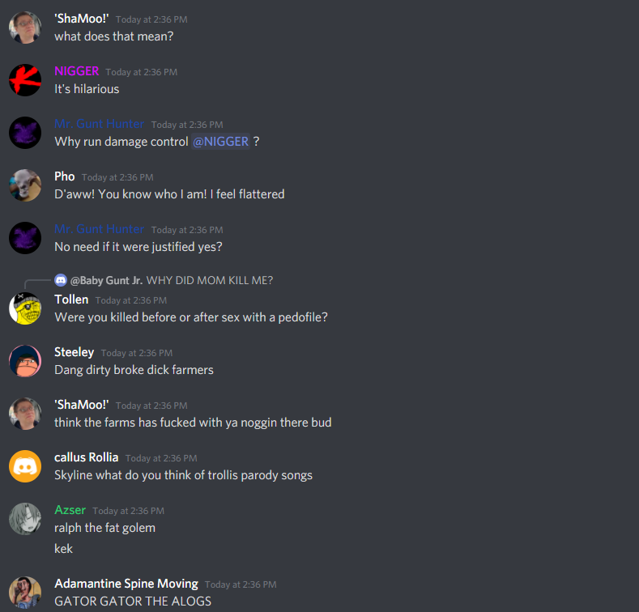Jump to the replied '@Baby Gunt Jr.' message
The image size is (639, 612).
tap(172, 280)
